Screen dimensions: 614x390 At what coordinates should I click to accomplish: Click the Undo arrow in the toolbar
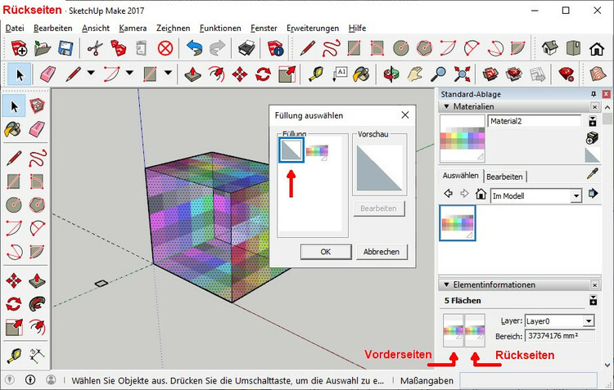(x=194, y=47)
